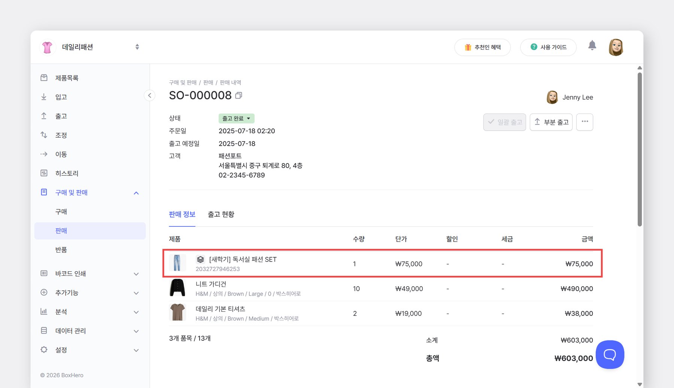Viewport: 674px width, 388px height.
Task: Click the 부분 출고 button
Action: coord(551,122)
